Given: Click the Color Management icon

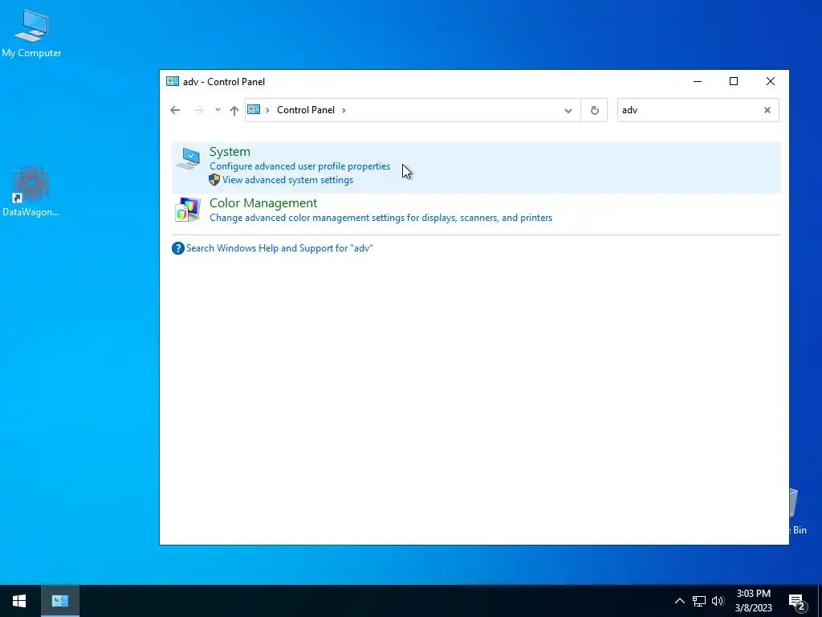Looking at the screenshot, I should click(188, 210).
